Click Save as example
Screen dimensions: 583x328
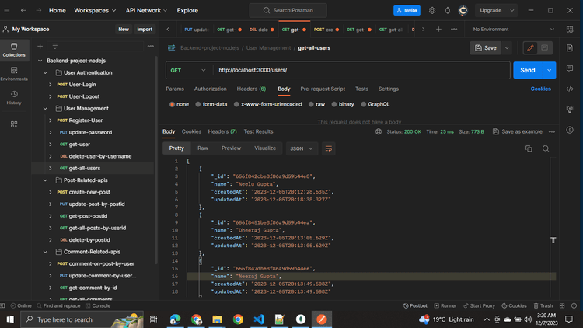pyautogui.click(x=518, y=131)
